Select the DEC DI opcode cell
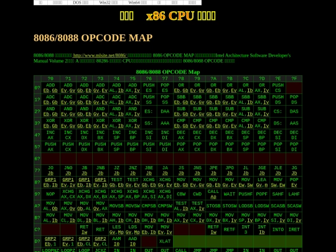The image size is (336, 252). pos(294,135)
